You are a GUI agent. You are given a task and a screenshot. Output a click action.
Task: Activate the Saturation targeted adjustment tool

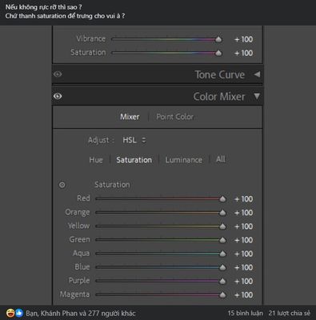tap(62, 185)
